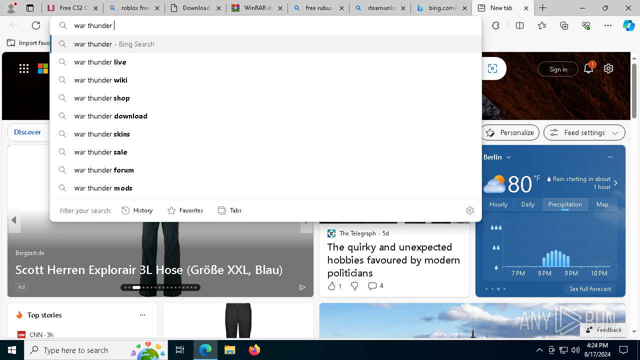
Task: Select suggestion war thunder wiki
Action: point(265,80)
